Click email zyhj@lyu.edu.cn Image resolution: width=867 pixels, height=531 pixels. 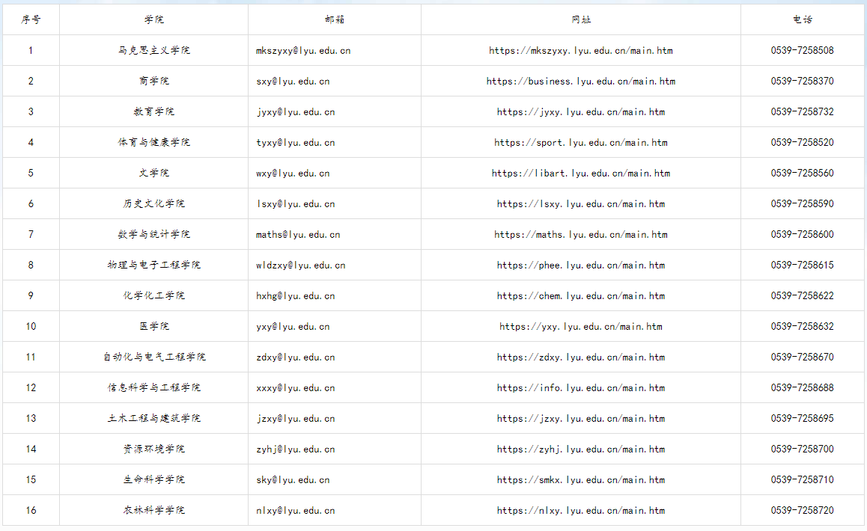point(295,449)
